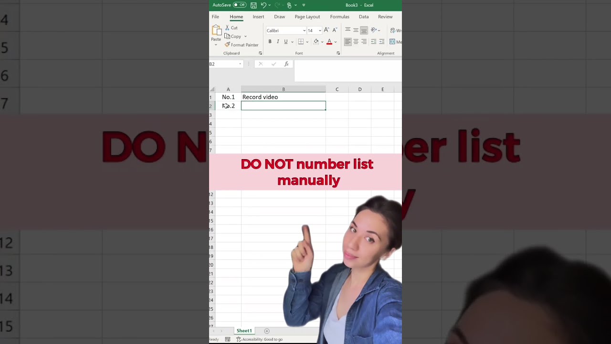The image size is (611, 344).
Task: Open the Formulas tab
Action: coord(339,17)
